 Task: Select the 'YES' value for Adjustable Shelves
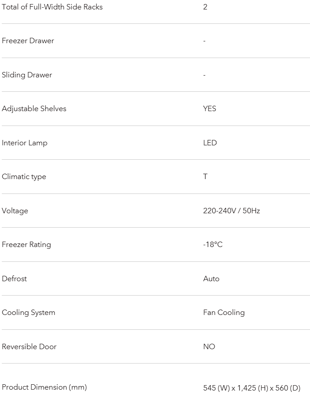210,108
